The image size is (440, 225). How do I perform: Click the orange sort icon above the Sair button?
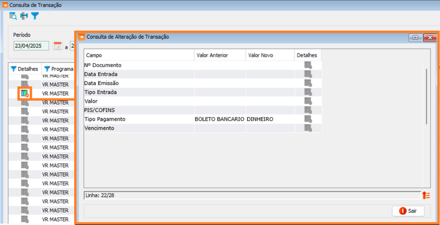425,195
